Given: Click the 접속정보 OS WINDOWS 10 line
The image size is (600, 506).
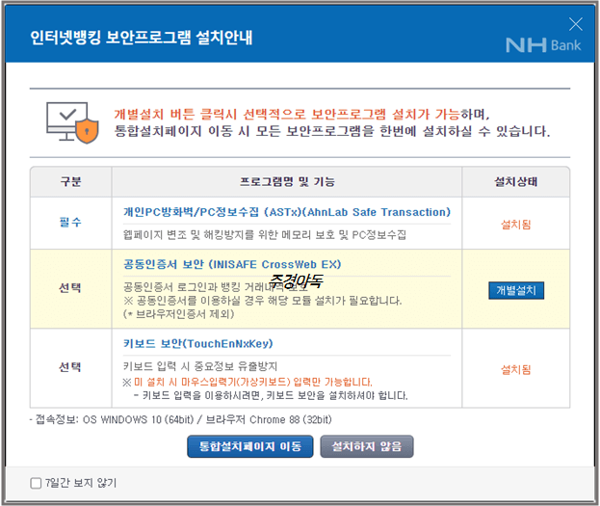Looking at the screenshot, I should (180, 420).
